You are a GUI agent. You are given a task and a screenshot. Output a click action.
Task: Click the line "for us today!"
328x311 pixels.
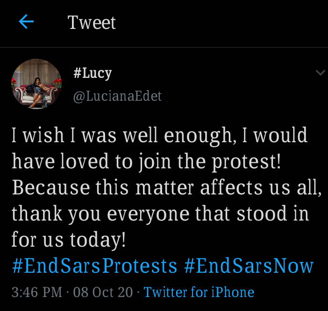(69, 240)
